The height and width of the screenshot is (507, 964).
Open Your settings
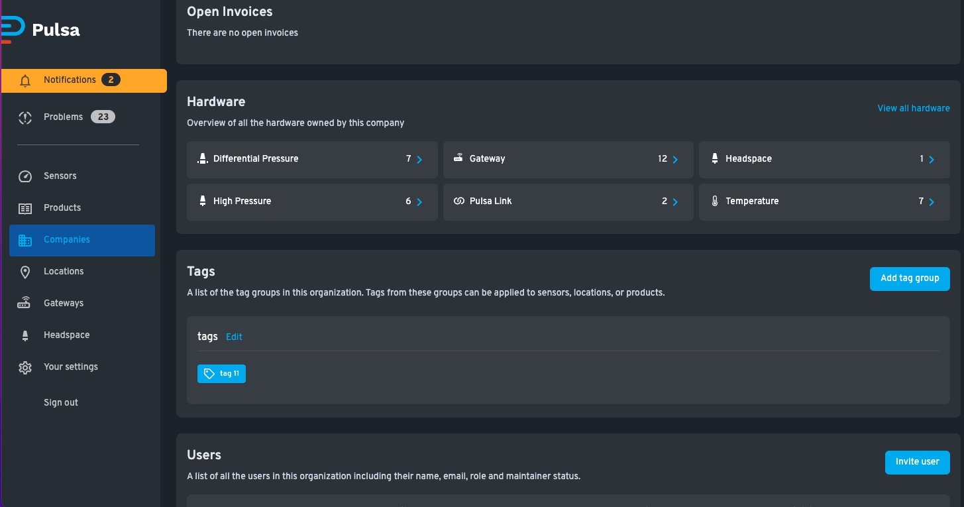(81, 366)
